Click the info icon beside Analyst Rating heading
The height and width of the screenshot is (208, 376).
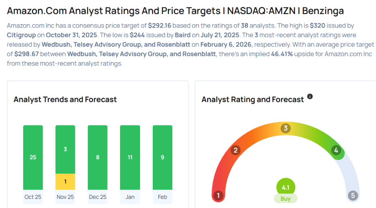[310, 96]
